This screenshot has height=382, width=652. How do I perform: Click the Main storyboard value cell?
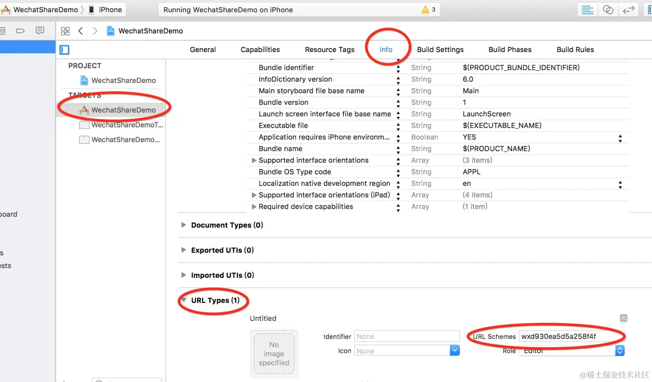click(470, 91)
